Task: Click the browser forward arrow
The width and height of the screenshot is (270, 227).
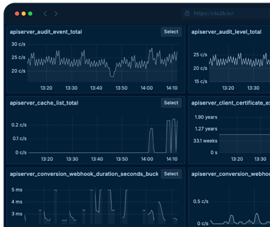Action: tap(56, 14)
